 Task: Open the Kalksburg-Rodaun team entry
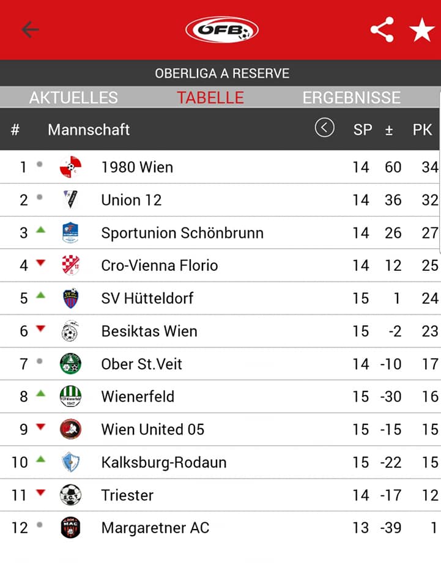coord(220,462)
